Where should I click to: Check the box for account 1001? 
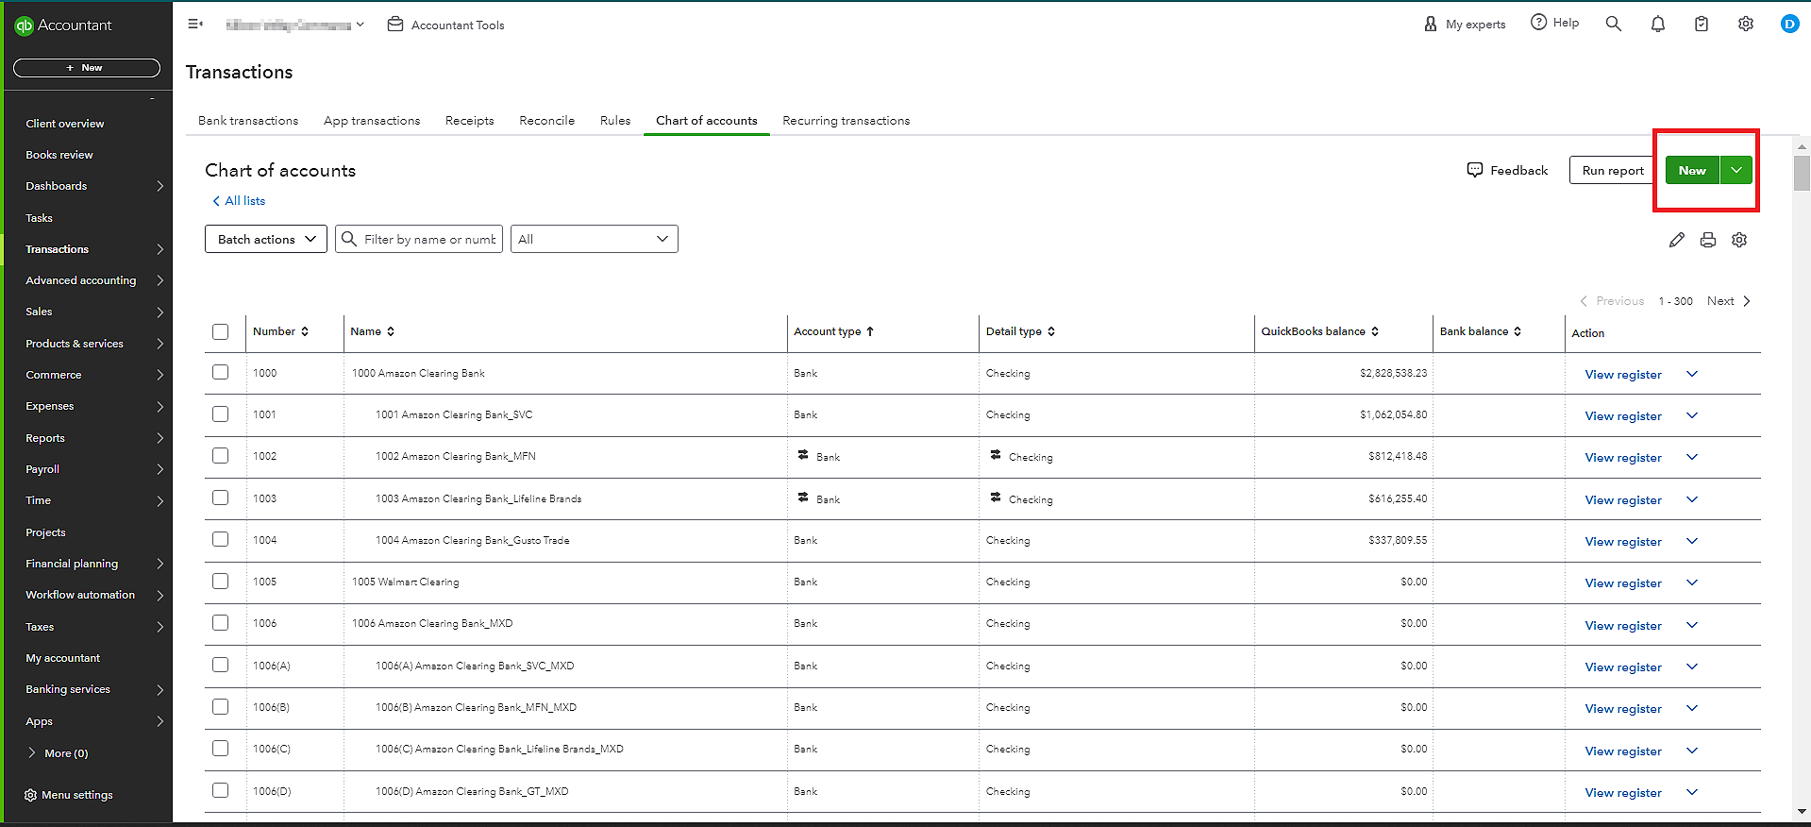click(221, 413)
